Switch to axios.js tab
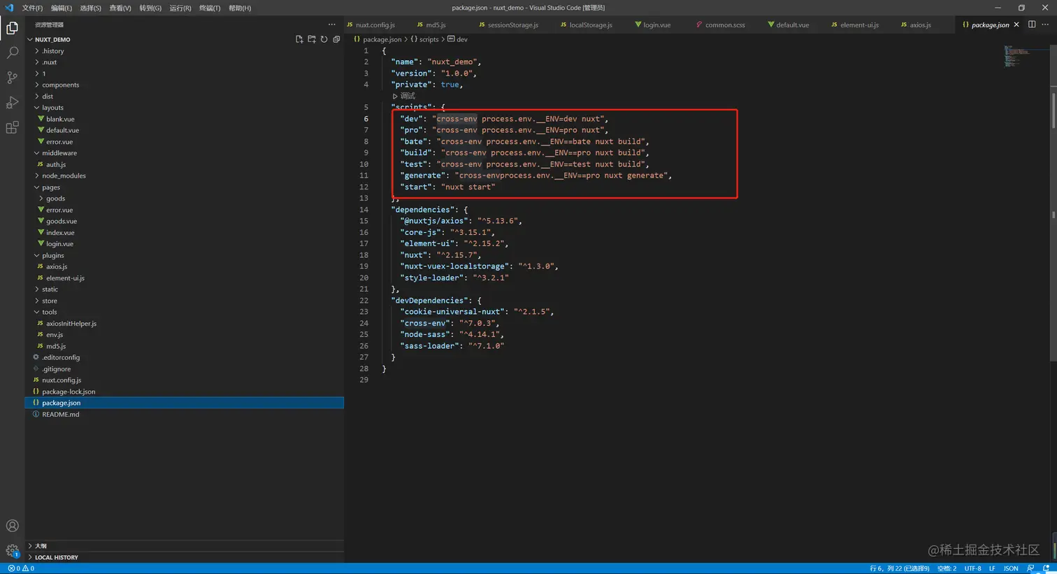Viewport: 1057px width, 574px height. click(916, 24)
